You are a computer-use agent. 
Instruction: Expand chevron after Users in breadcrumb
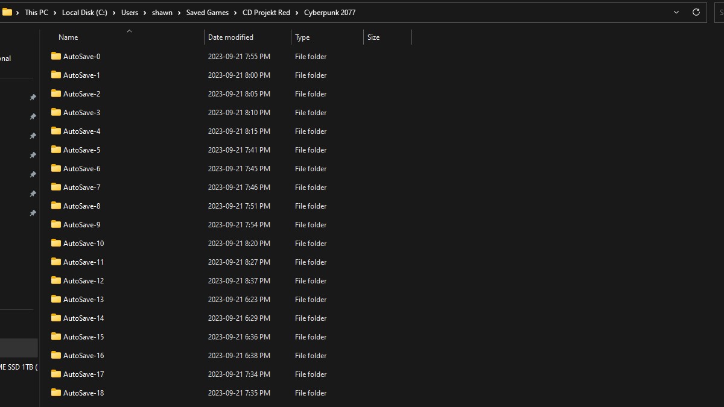tap(145, 13)
